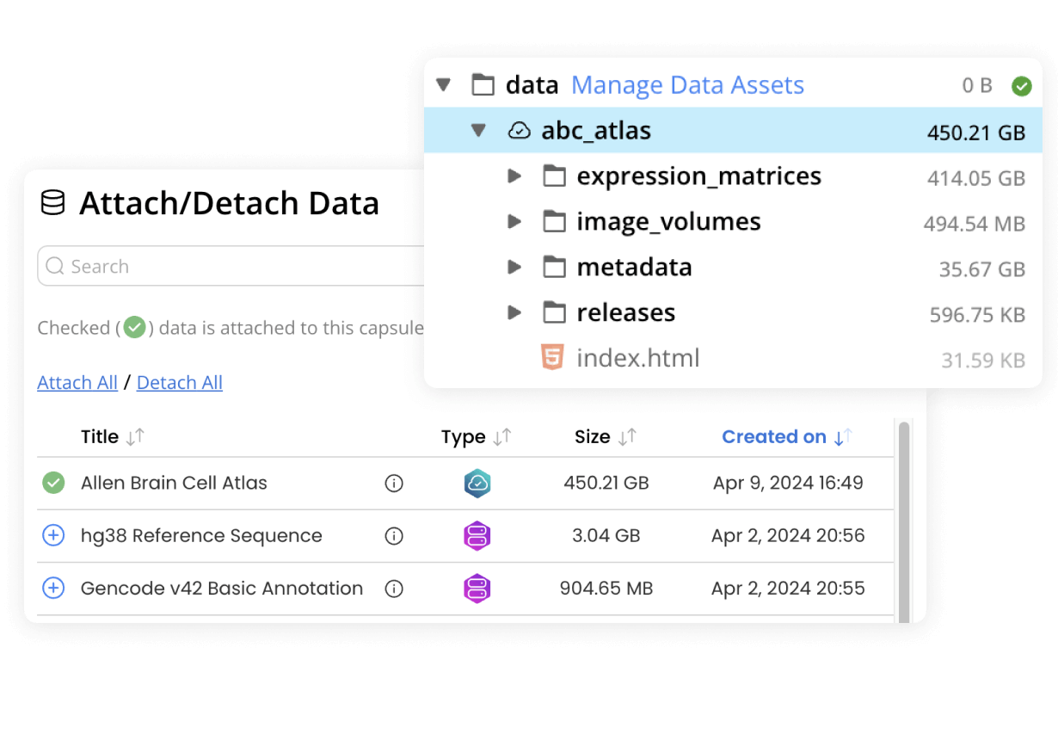Click the purple database type icon for hg38 Reference Sequence

[477, 535]
